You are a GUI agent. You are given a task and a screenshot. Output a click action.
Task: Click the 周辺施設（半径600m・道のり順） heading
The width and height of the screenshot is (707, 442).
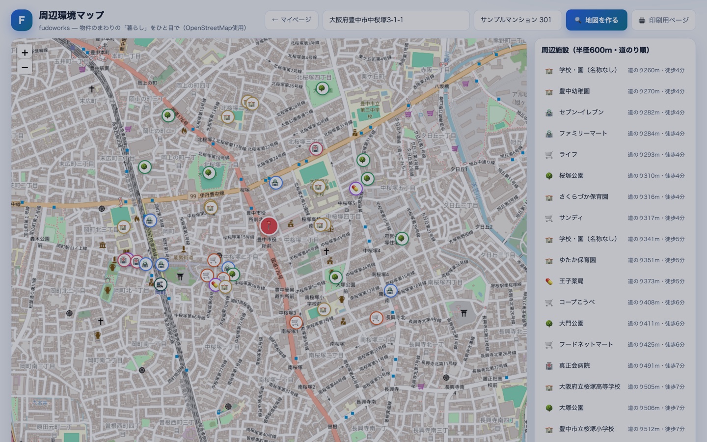pyautogui.click(x=596, y=50)
